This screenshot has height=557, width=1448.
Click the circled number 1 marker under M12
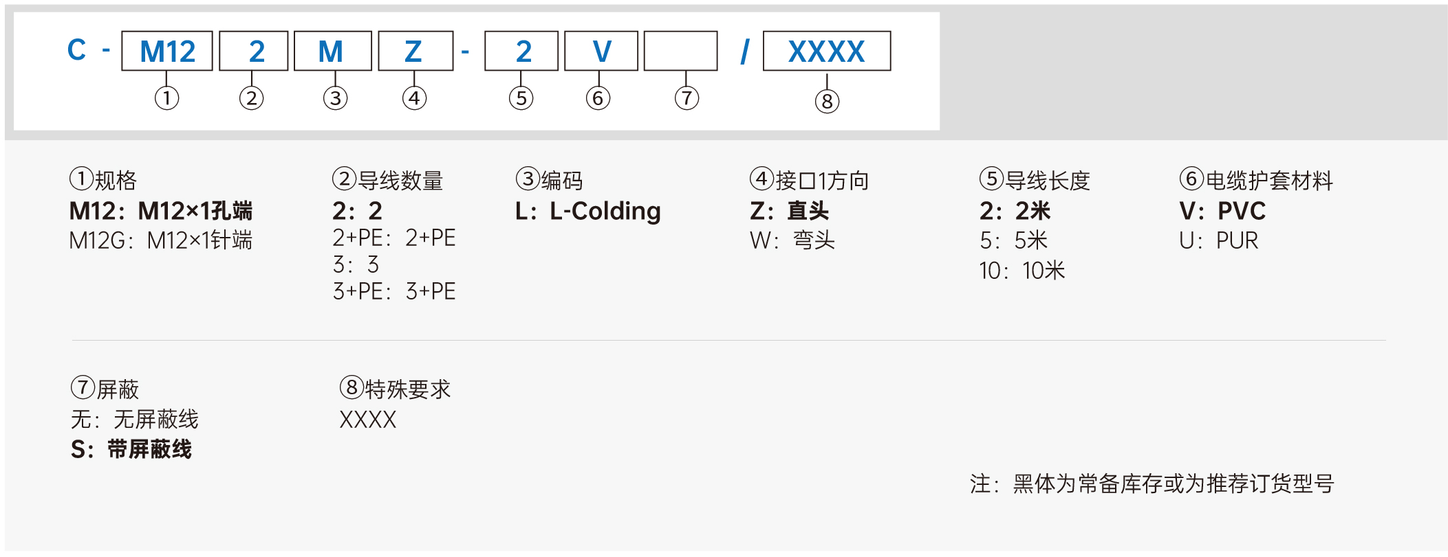click(x=166, y=98)
